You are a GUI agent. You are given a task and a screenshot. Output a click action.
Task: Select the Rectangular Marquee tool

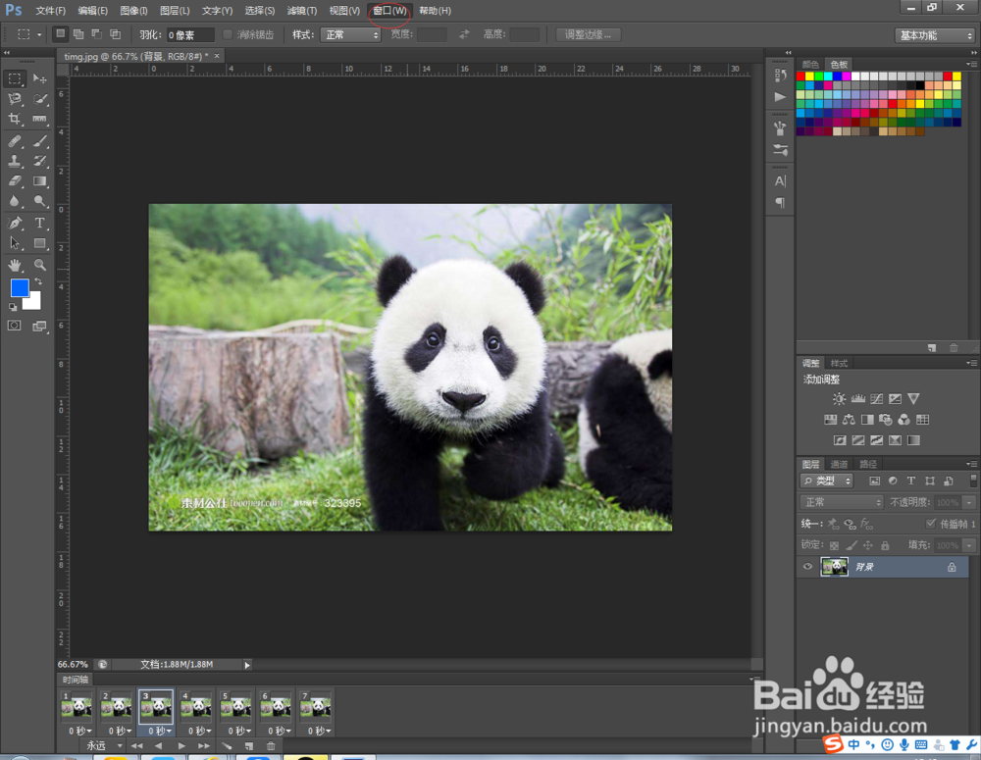[x=15, y=78]
